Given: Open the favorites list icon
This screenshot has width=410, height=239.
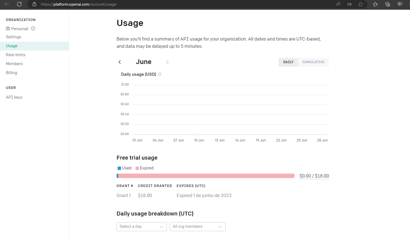Looking at the screenshot, I should 375,4.
